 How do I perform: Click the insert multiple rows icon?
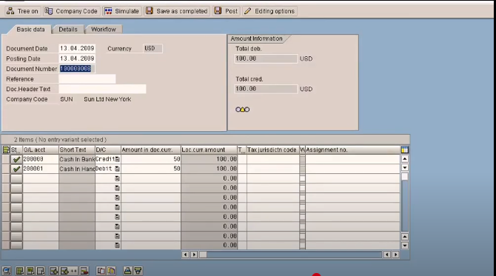pos(69,271)
